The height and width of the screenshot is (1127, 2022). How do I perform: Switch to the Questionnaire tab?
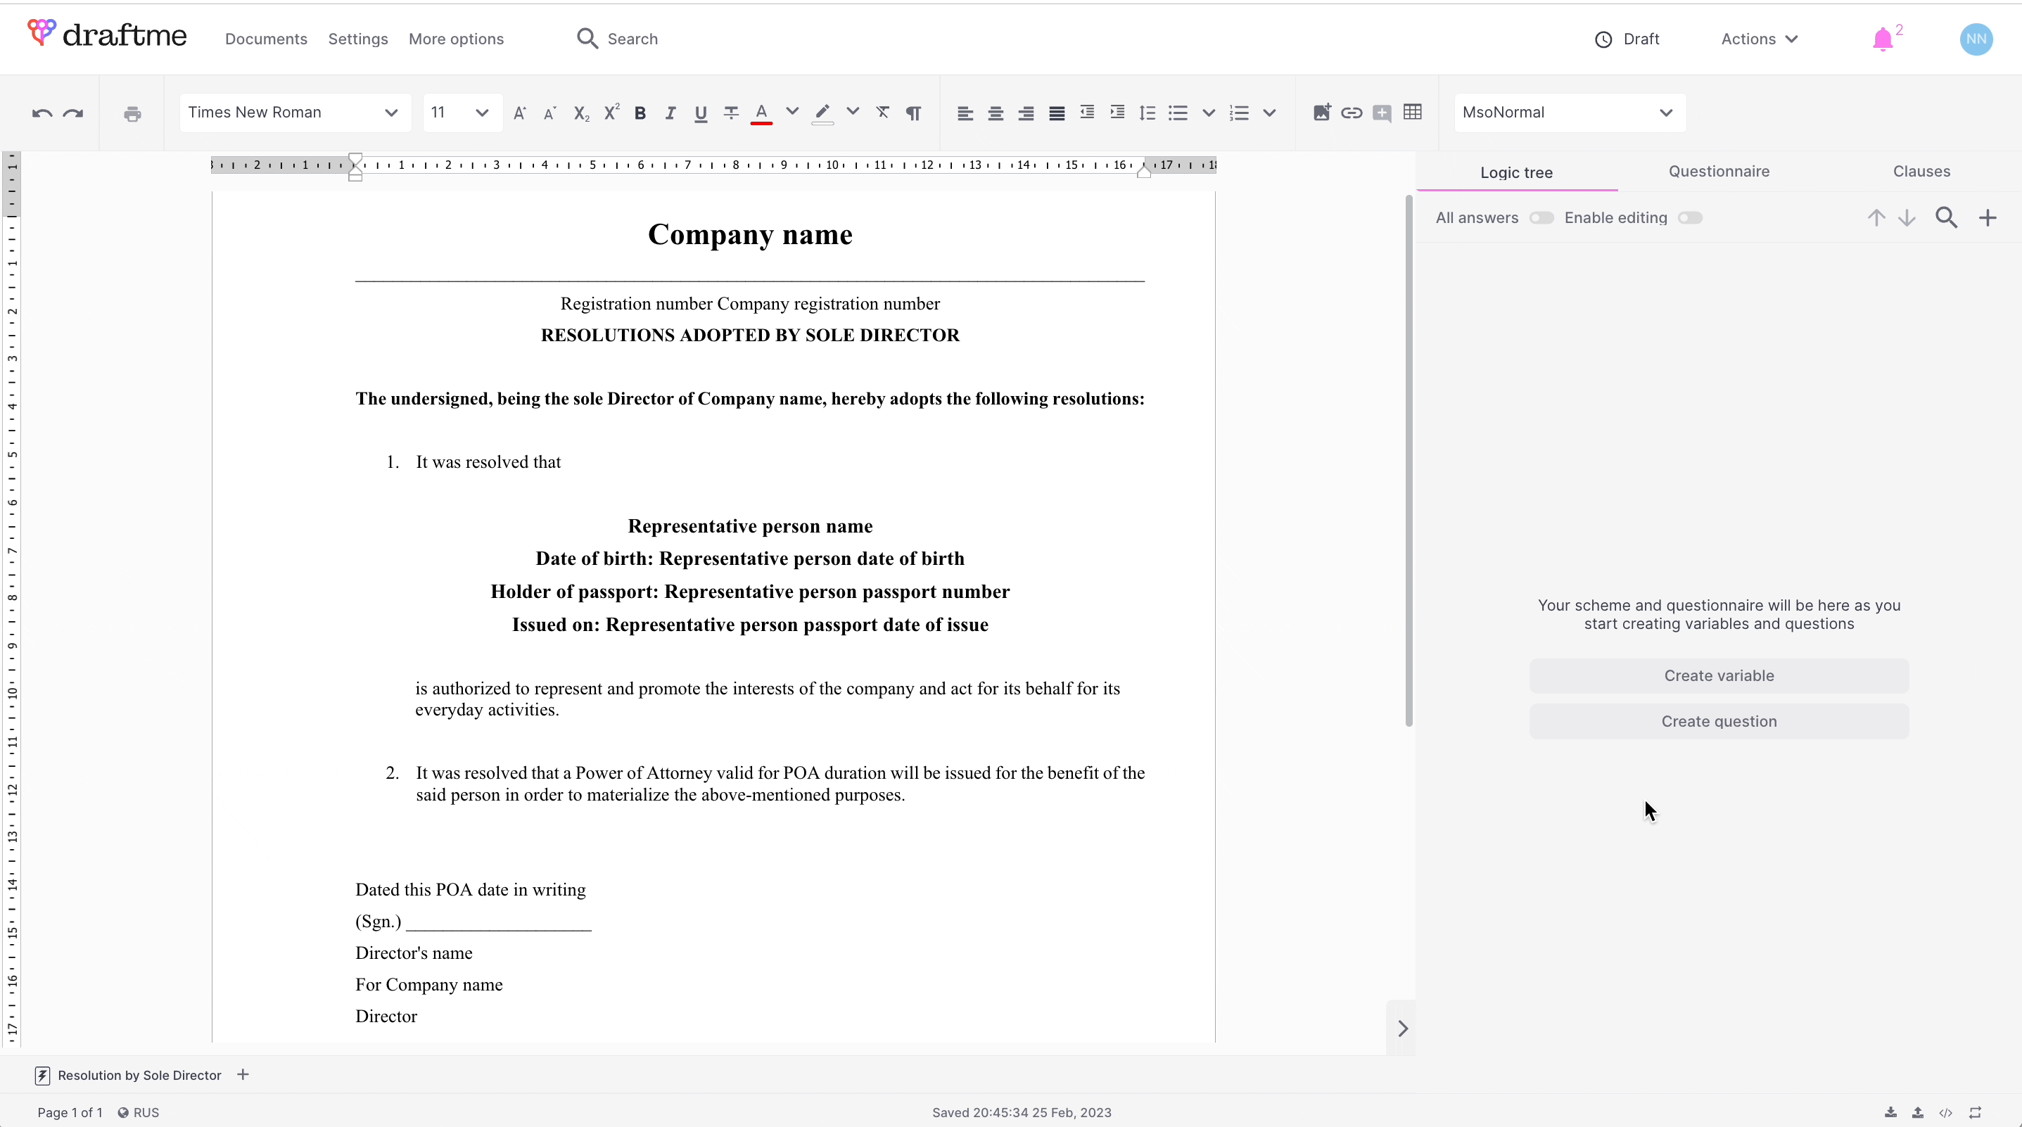pos(1718,171)
